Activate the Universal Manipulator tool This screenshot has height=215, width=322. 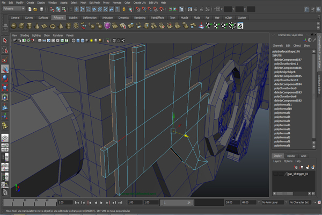5,97
